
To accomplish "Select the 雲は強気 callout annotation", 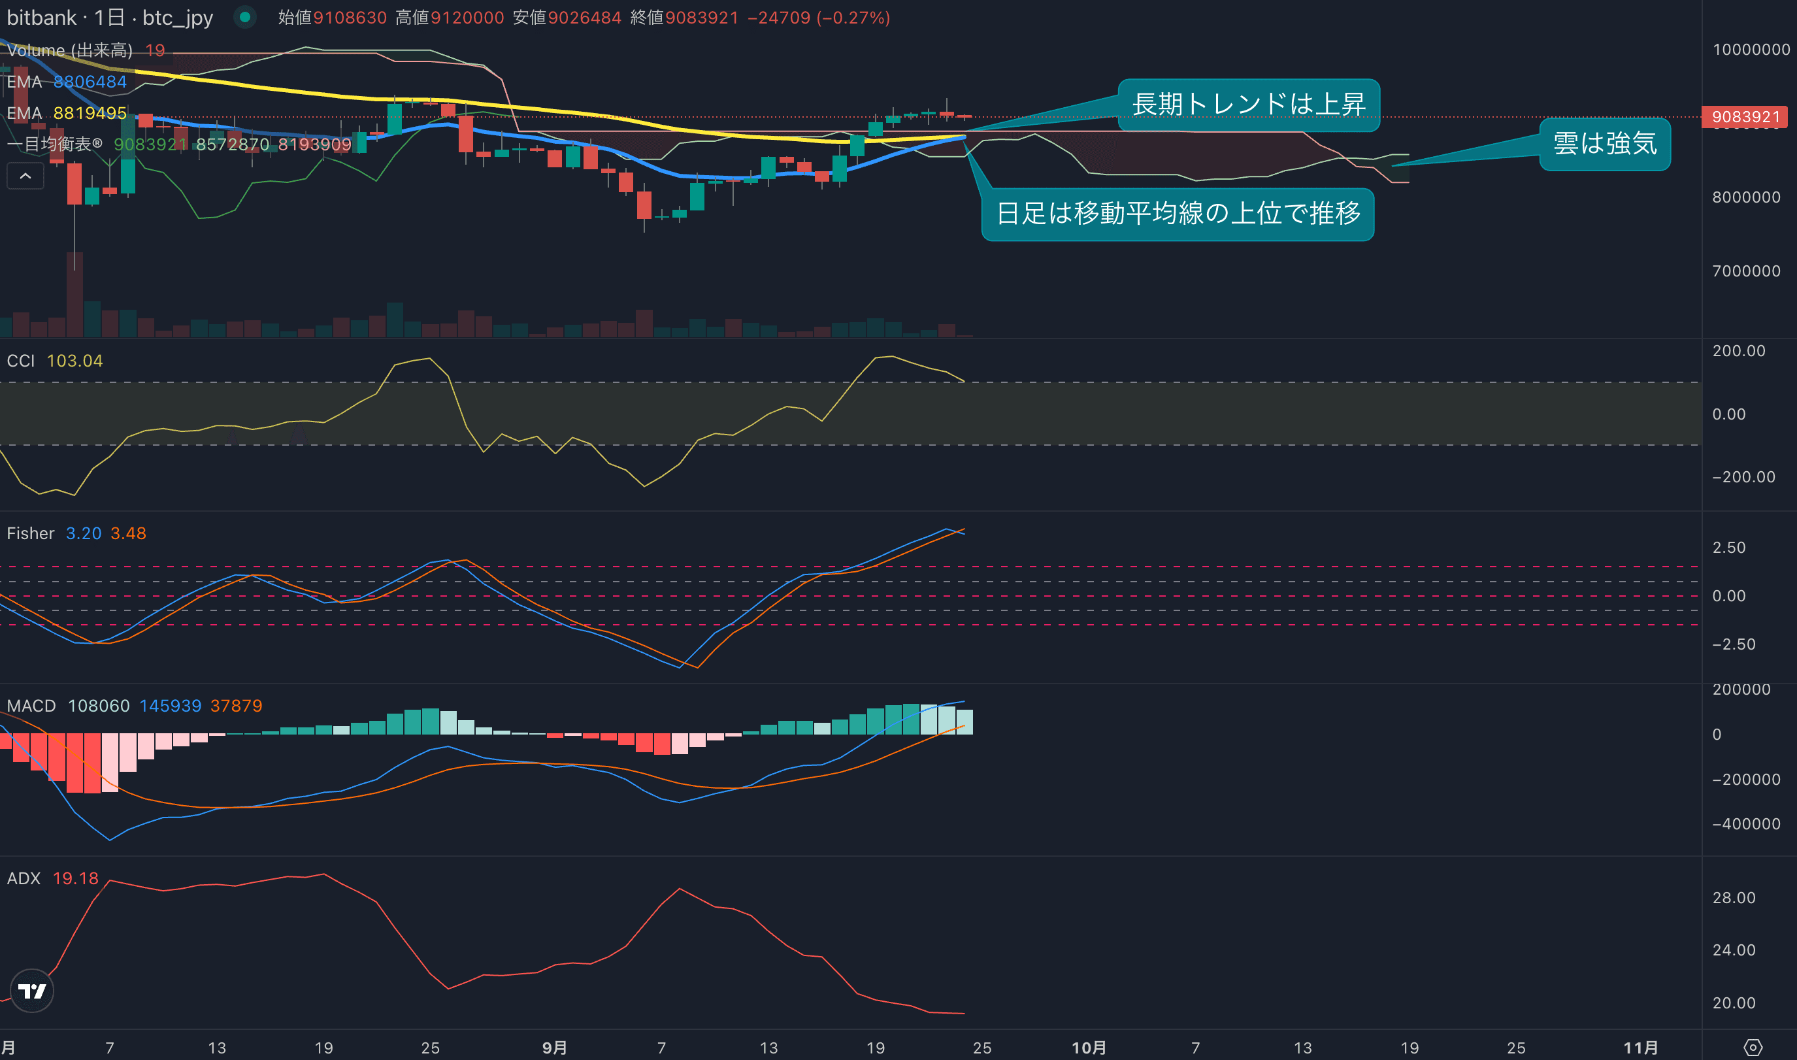I will point(1604,144).
